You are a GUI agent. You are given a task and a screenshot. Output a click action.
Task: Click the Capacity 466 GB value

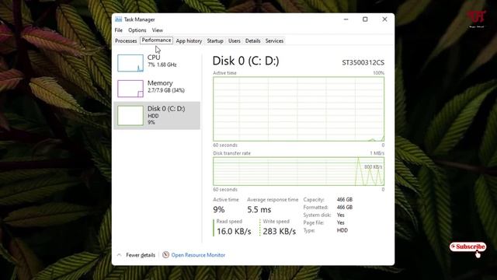pyautogui.click(x=345, y=200)
